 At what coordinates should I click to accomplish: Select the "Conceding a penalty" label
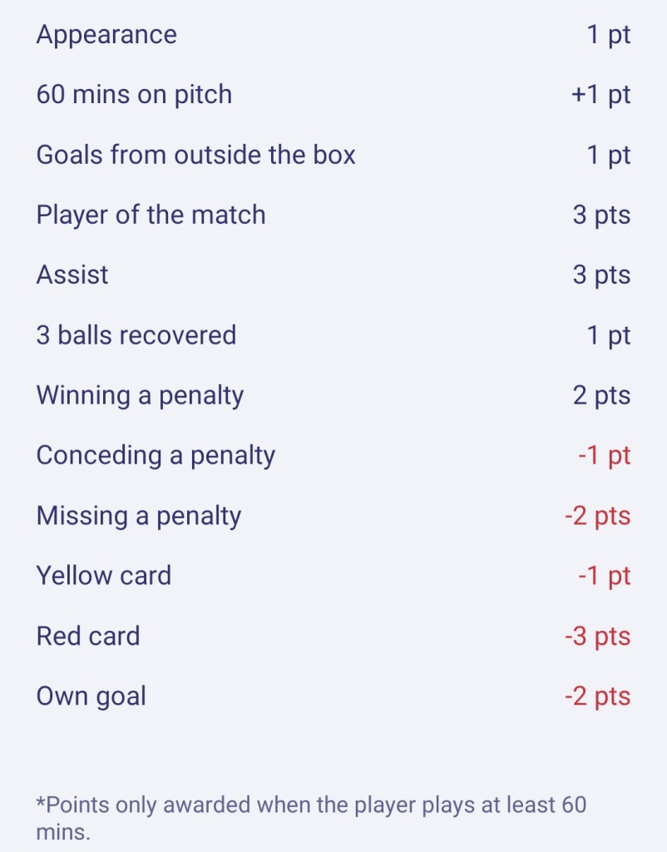pos(156,455)
